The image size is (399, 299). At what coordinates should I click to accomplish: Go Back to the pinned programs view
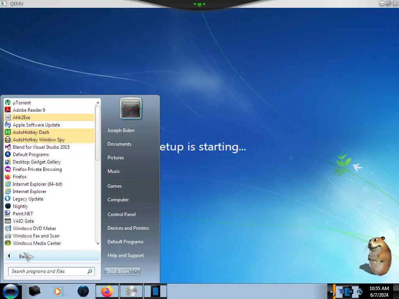[x=52, y=256]
